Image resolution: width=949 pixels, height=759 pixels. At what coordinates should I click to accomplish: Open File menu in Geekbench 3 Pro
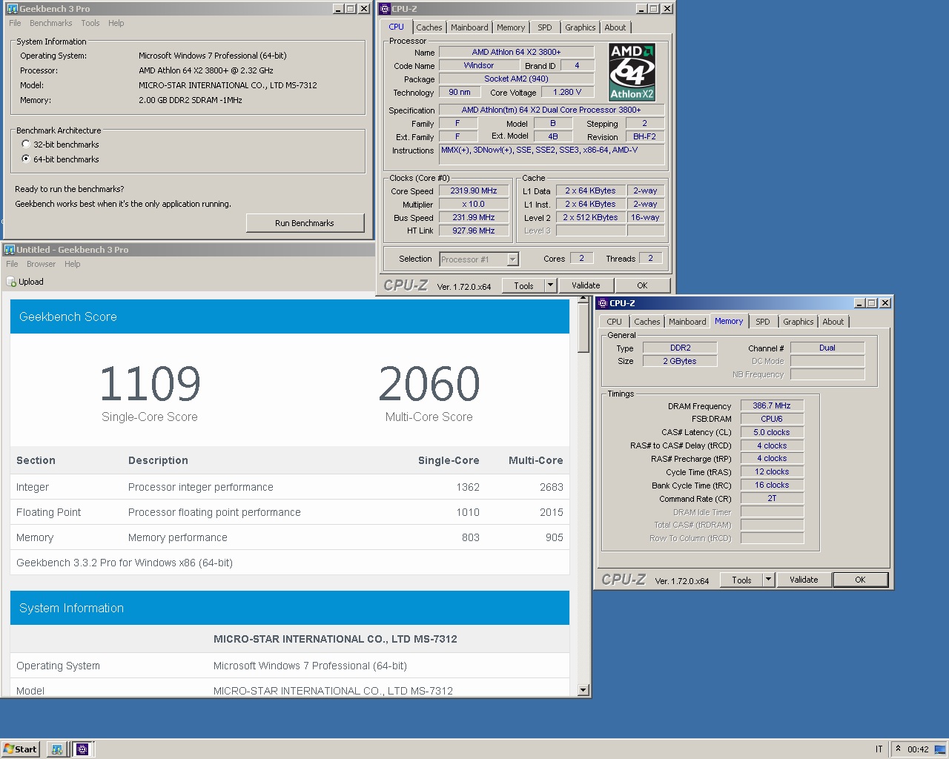15,23
